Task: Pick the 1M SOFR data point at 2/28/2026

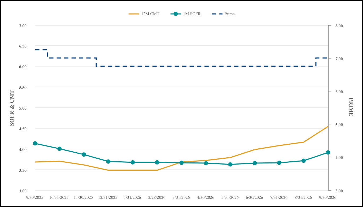Action: (x=157, y=162)
